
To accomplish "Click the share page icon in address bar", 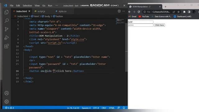I will point(174,12).
